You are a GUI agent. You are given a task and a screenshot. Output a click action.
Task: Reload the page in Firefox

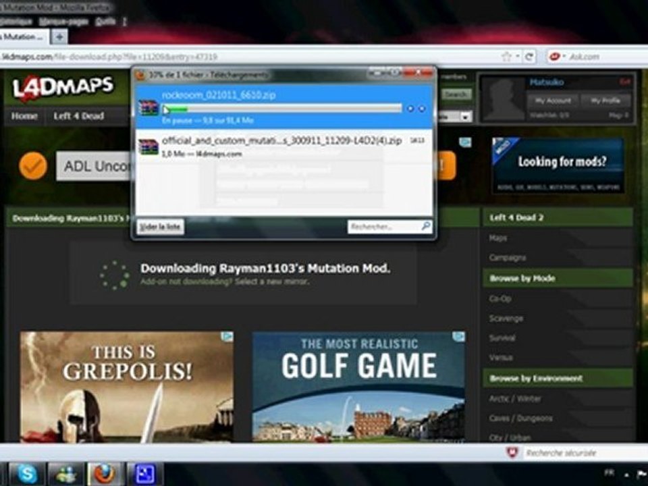[x=529, y=57]
